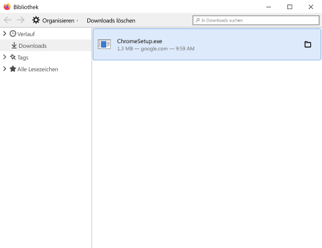
Task: Click the Verlauf clock icon
Action: (x=13, y=33)
